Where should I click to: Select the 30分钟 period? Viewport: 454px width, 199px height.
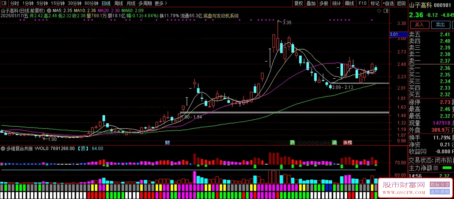tap(75, 3)
